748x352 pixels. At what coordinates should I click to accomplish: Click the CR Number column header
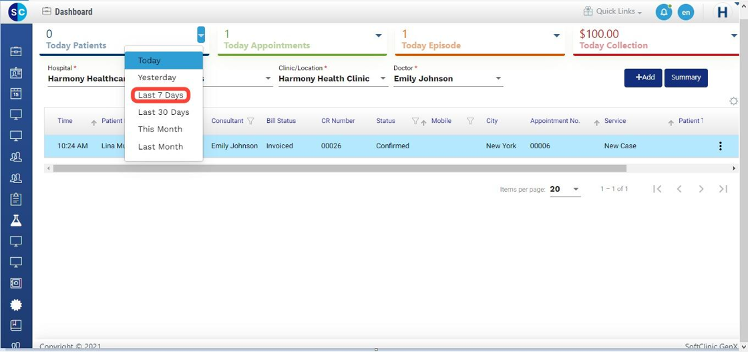pos(338,121)
